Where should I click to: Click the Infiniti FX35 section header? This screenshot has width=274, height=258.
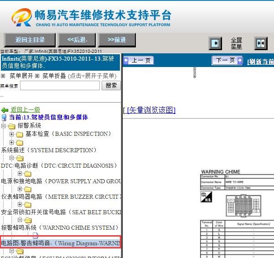point(60,62)
